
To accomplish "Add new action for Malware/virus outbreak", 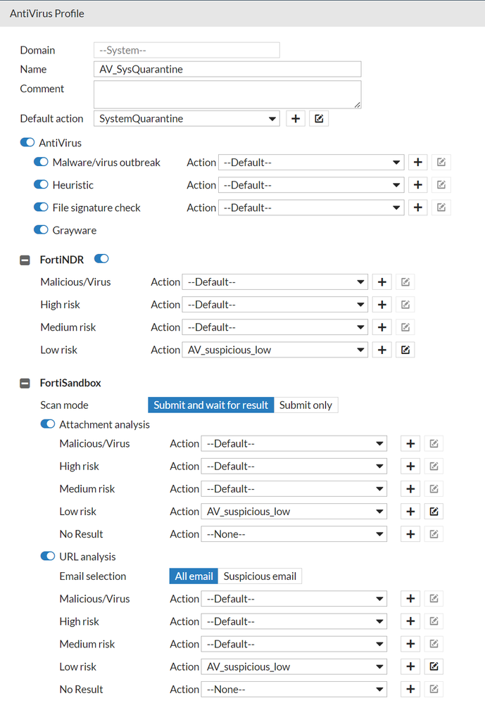I will coord(418,163).
